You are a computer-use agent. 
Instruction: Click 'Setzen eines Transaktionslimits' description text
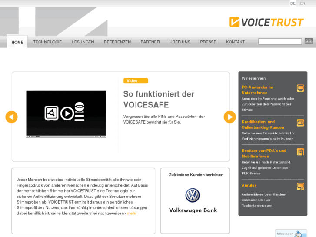(268, 136)
